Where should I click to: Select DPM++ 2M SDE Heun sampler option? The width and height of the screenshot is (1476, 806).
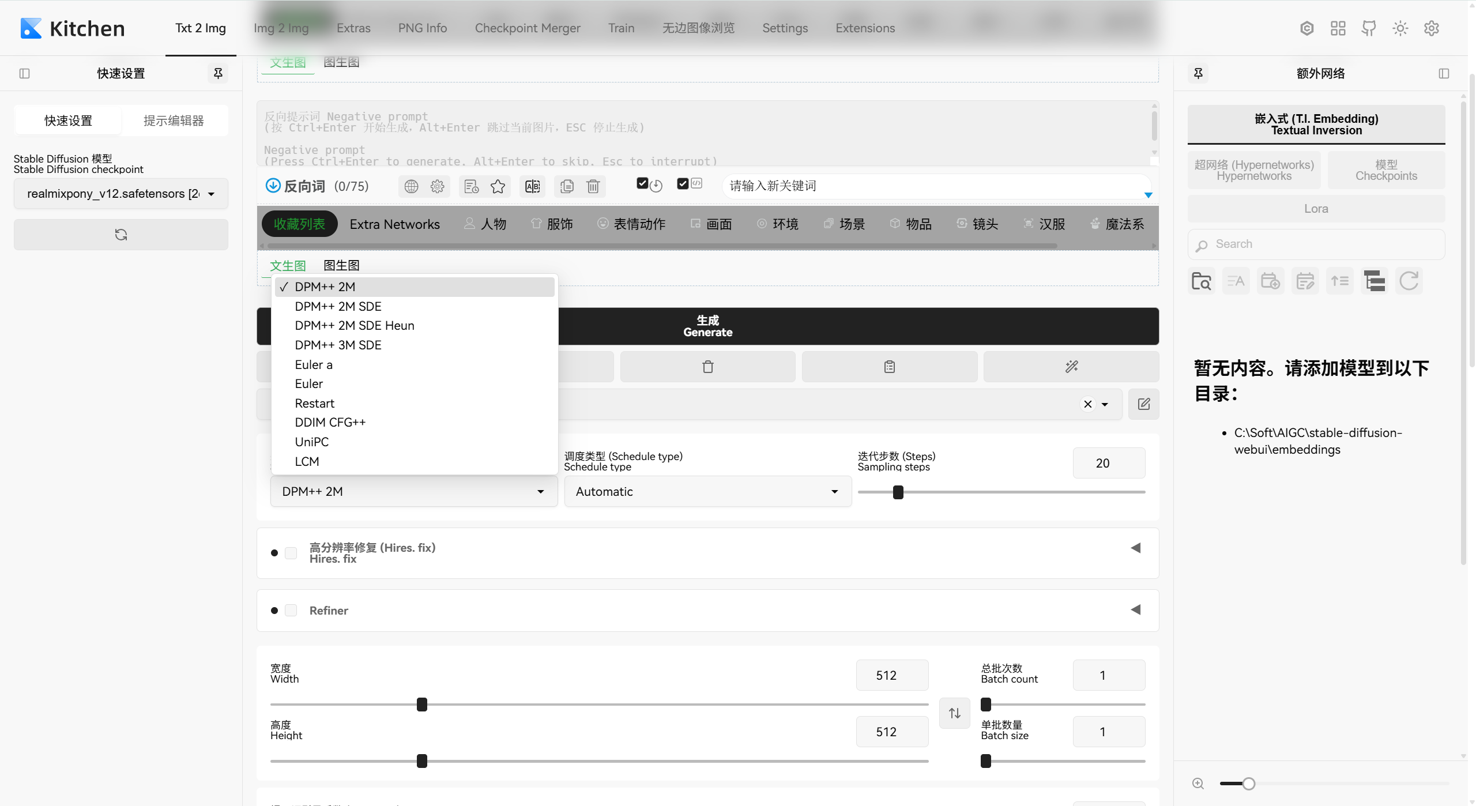354,326
